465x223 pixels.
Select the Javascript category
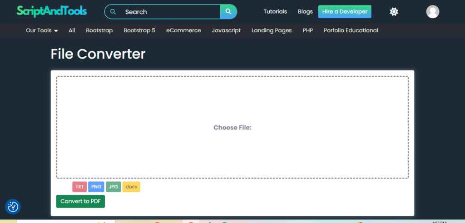pos(226,30)
